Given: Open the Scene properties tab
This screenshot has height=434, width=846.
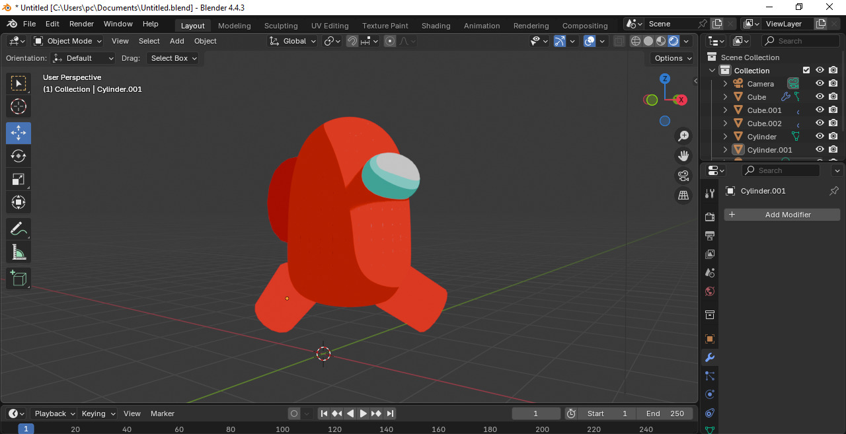Looking at the screenshot, I should tap(710, 273).
